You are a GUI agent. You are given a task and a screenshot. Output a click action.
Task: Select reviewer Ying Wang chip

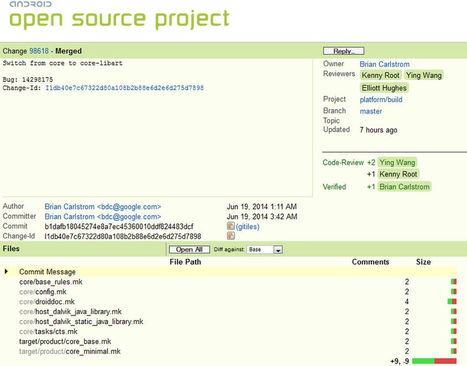coord(424,75)
